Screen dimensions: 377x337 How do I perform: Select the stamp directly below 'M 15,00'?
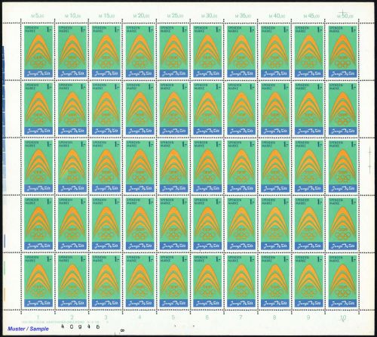tap(106, 51)
